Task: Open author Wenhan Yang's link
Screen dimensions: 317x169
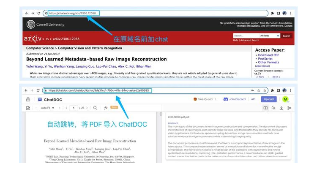Action: 64,66
